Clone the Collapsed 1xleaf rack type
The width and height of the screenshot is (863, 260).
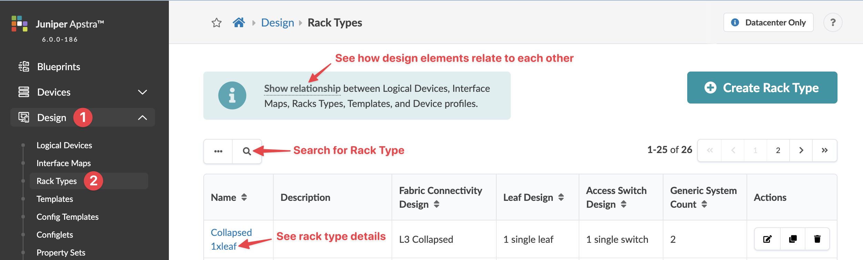coord(793,239)
